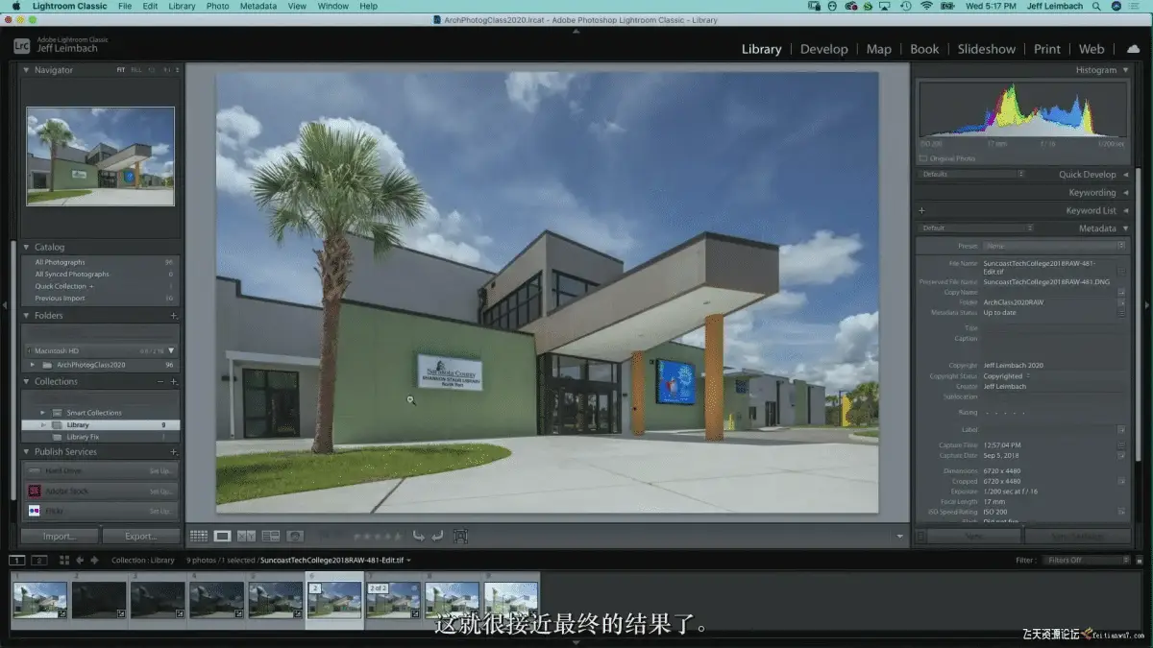Open People view face icon
The height and width of the screenshot is (648, 1153).
click(295, 536)
